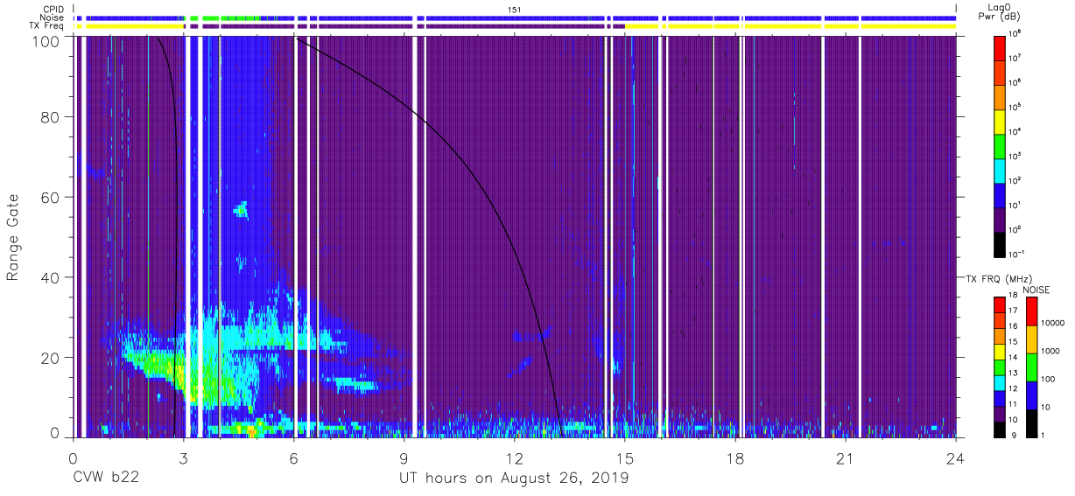Click the '10000' NOISE tick label
The width and height of the screenshot is (1075, 496).
pos(1052,324)
